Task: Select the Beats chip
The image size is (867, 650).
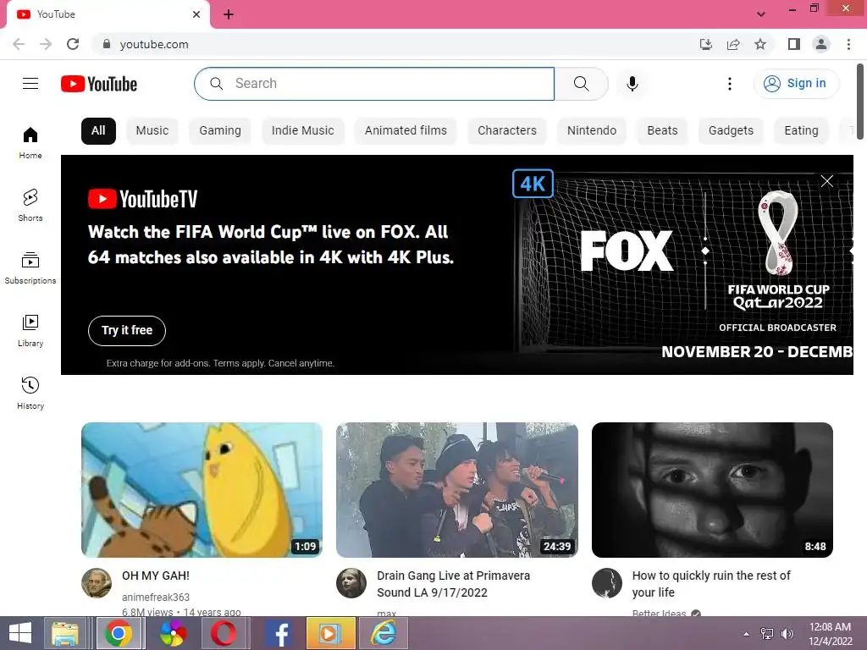Action: [662, 131]
